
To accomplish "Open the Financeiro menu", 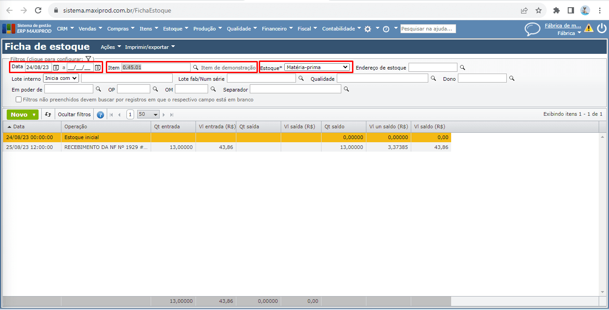I will 277,29.
